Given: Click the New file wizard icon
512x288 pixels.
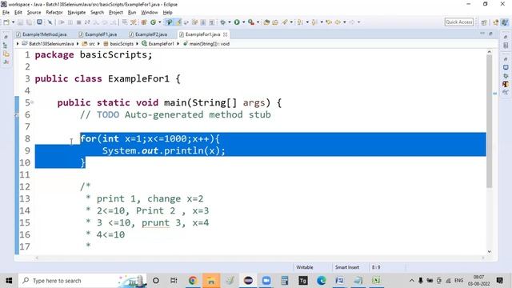Looking at the screenshot, I should pyautogui.click(x=6, y=22).
